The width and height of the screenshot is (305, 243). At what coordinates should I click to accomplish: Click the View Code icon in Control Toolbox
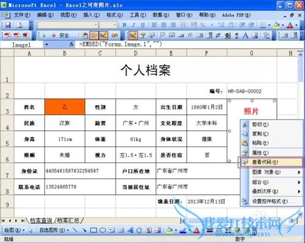tap(151, 35)
